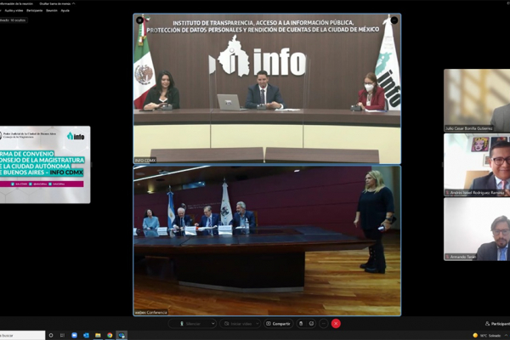Click the weather Soleado widget in taskbar

(486, 336)
